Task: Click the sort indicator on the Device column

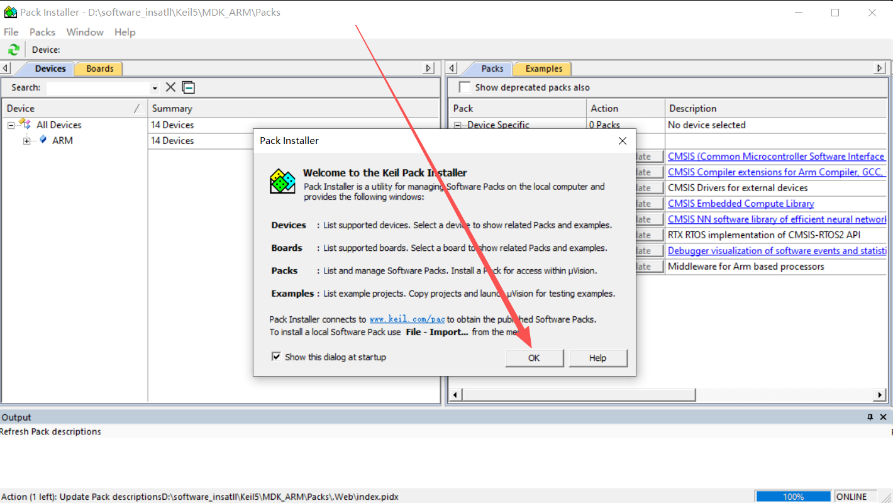Action: click(x=136, y=109)
